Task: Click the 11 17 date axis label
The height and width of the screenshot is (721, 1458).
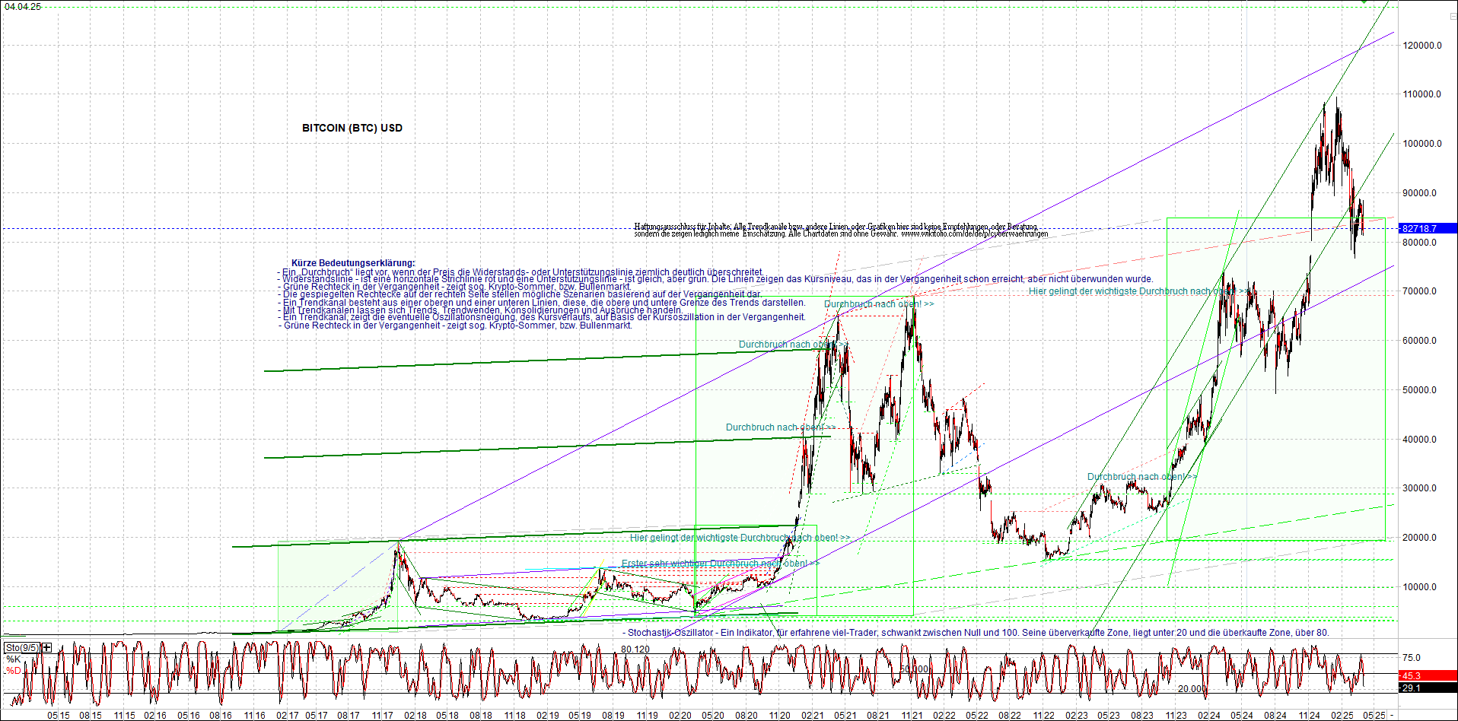Action: pyautogui.click(x=383, y=716)
